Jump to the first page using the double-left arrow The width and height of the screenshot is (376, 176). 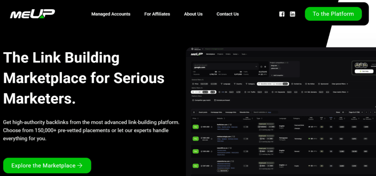click(362, 112)
